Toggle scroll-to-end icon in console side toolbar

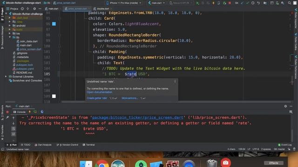tap(14, 134)
